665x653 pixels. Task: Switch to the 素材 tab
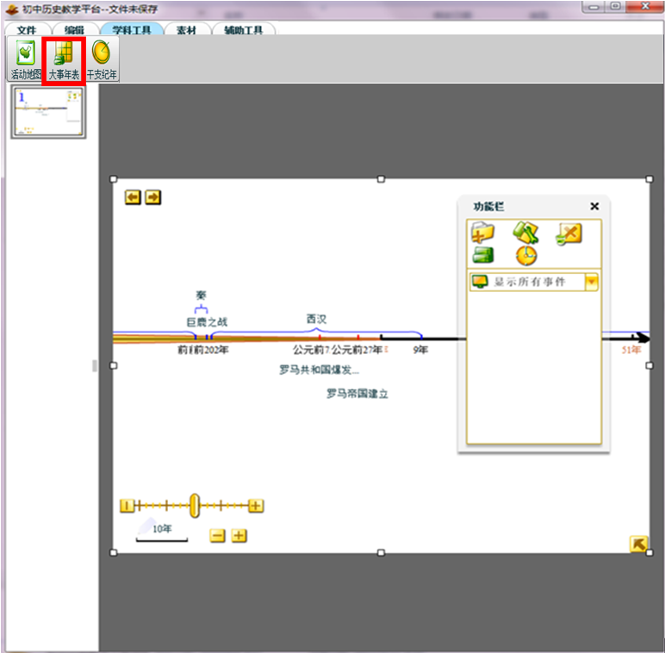[185, 30]
